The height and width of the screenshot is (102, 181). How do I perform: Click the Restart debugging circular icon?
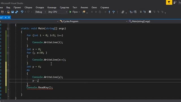pyautogui.click(x=100, y=12)
